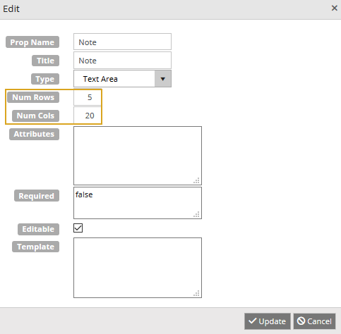Select the Num Cols input field
The image size is (341, 334).
(x=88, y=116)
